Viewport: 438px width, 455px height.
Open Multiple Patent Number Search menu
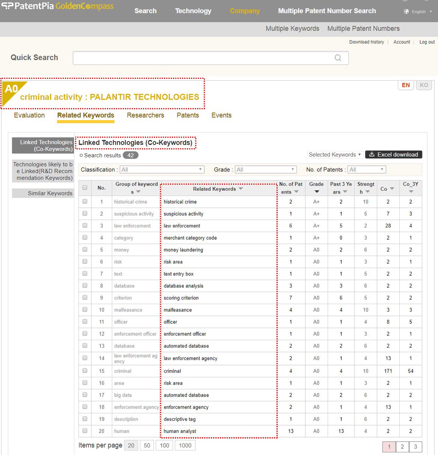click(x=327, y=11)
